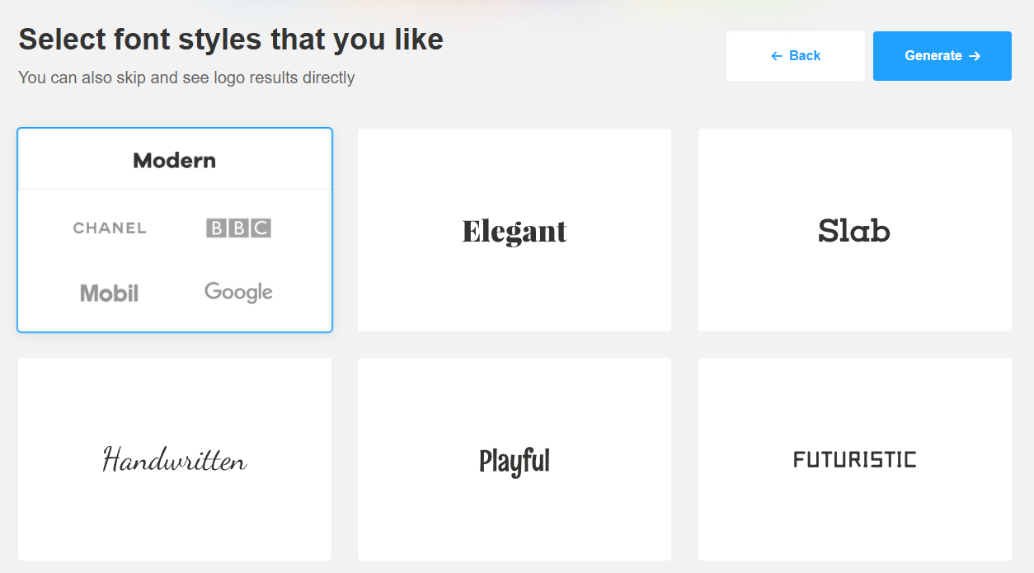This screenshot has width=1034, height=573.
Task: Click the right arrow icon in Generate
Action: pyautogui.click(x=975, y=56)
